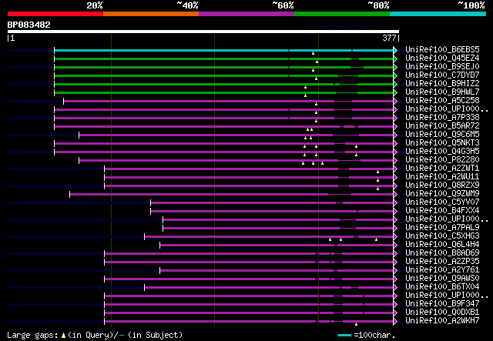493x341 pixels.
Task: Select the purple ~60% identity legend segment
Action: [x=246, y=14]
